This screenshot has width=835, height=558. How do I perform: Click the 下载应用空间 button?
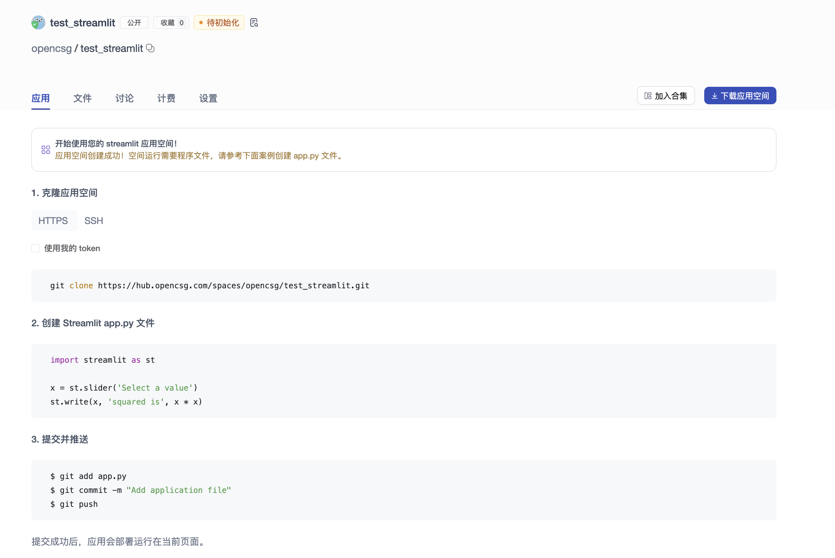coord(740,96)
